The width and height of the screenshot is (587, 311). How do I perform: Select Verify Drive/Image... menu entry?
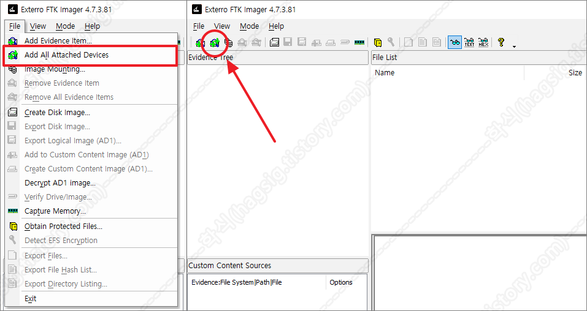tap(91, 197)
